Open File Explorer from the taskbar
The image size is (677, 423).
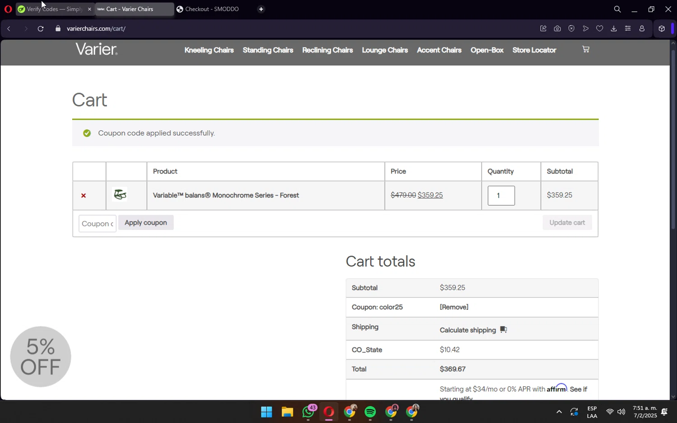coord(287,412)
